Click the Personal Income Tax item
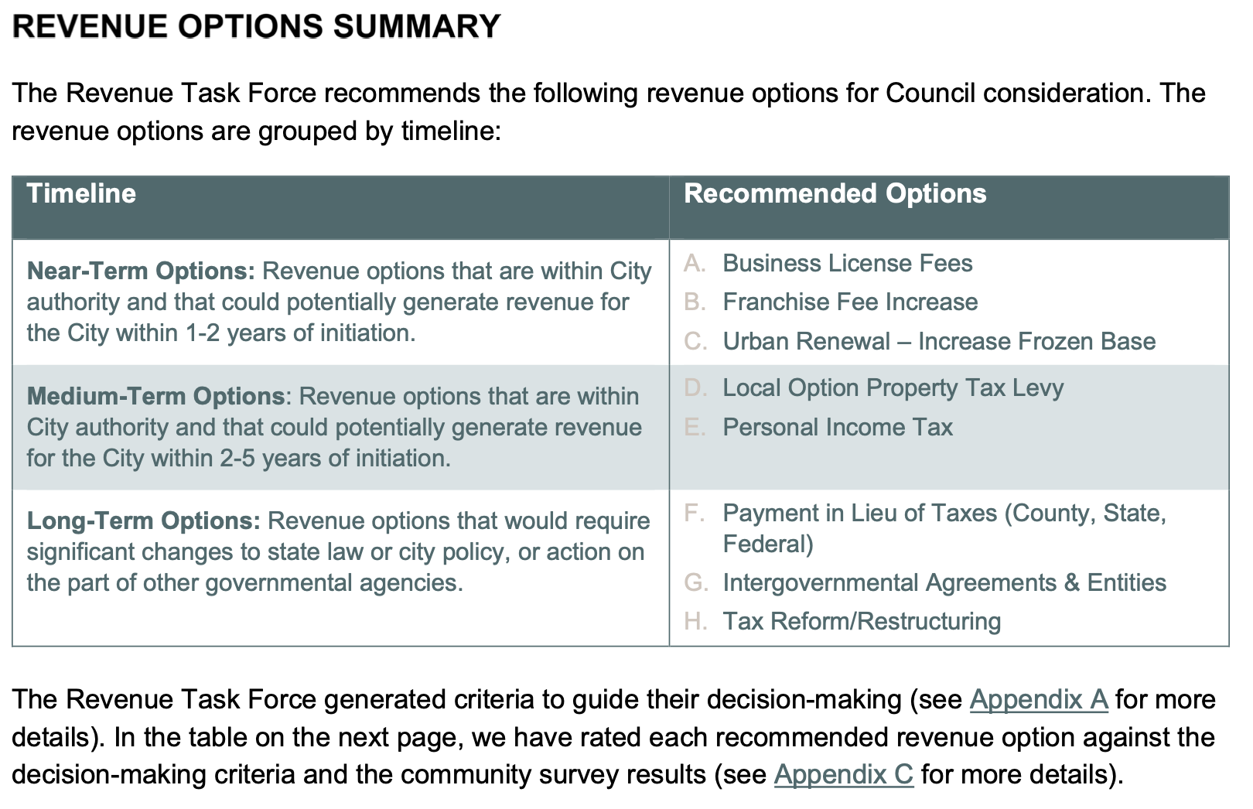The height and width of the screenshot is (809, 1253). pos(837,427)
